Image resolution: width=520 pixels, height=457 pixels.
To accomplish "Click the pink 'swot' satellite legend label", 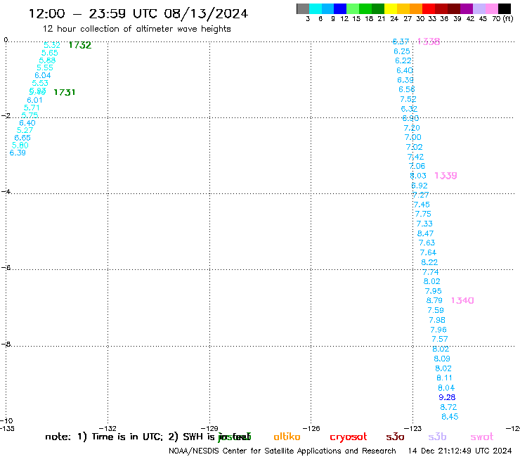I will coord(482,437).
